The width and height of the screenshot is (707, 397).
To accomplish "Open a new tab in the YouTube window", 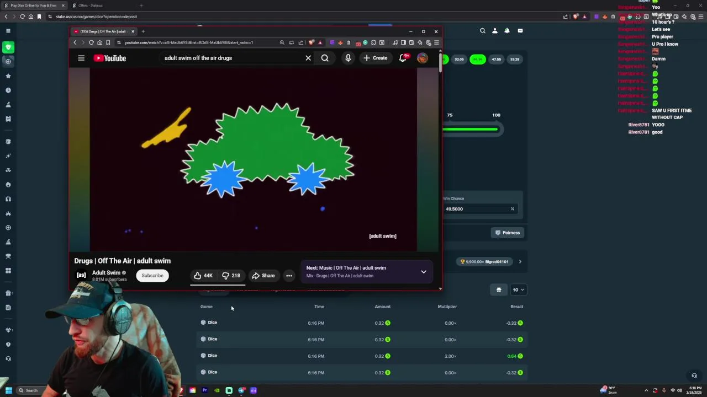I will point(143,31).
